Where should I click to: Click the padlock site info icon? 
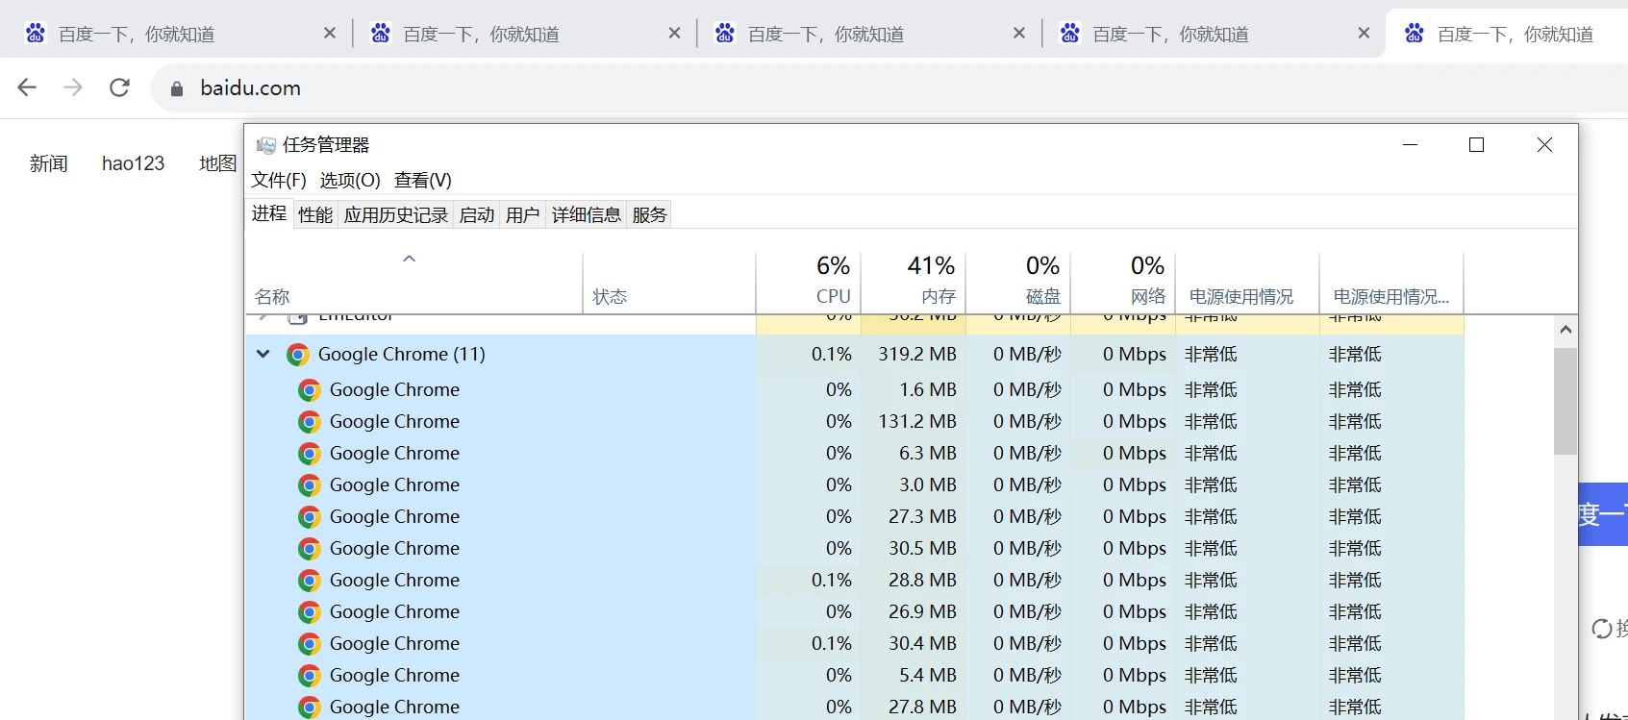pyautogui.click(x=176, y=88)
